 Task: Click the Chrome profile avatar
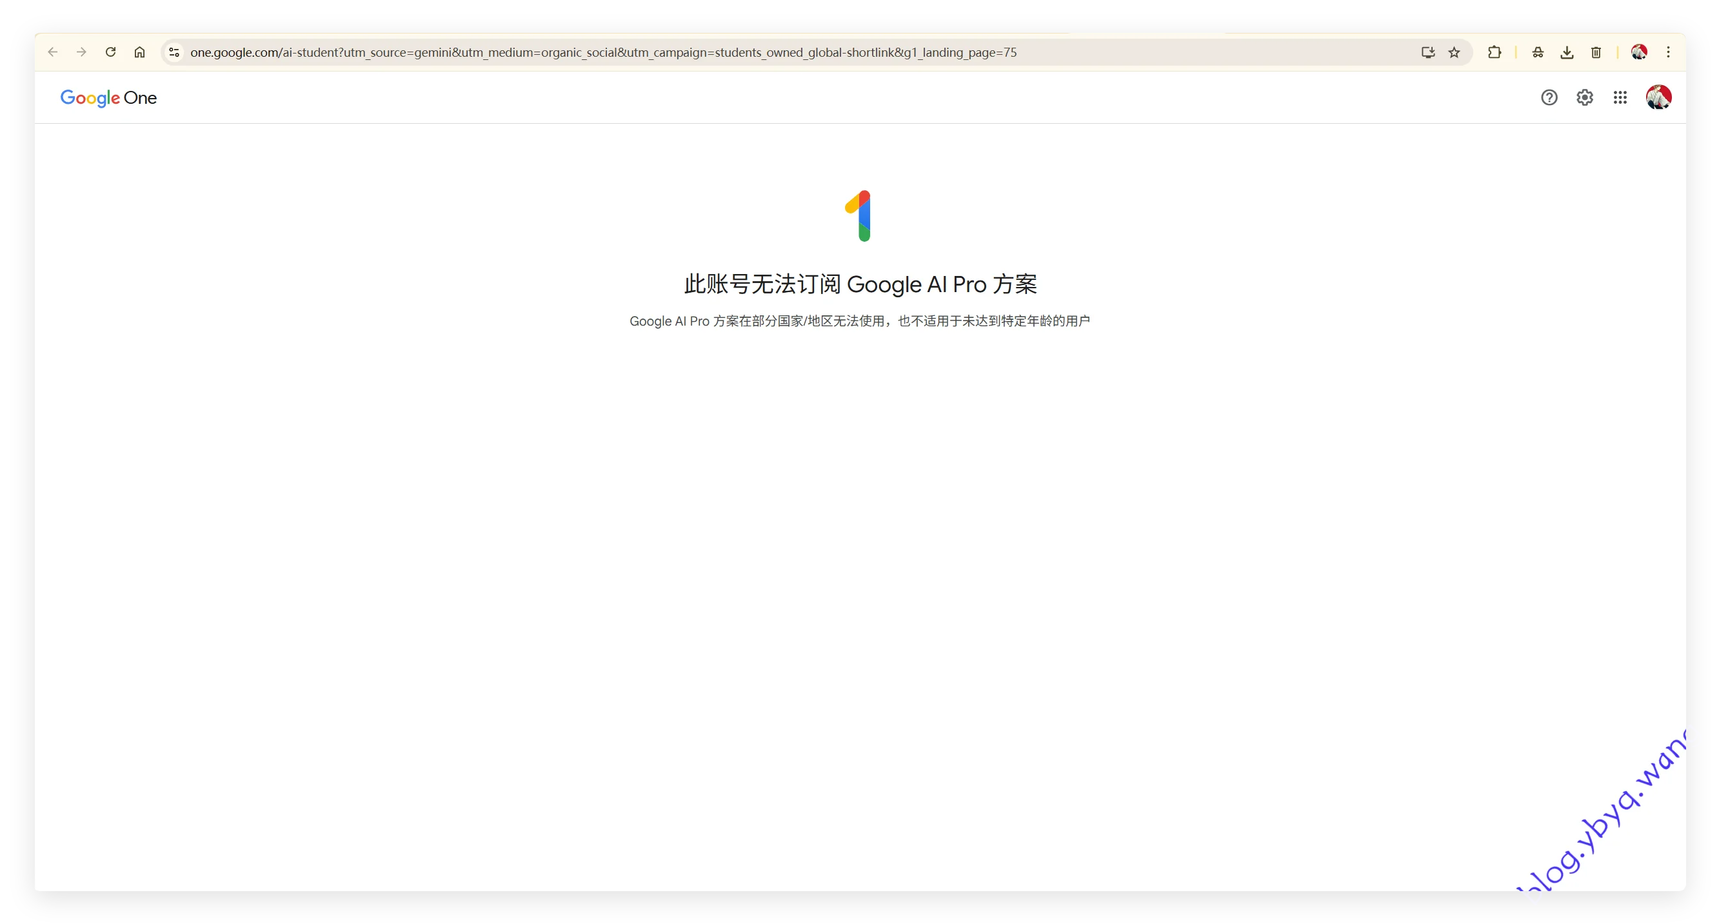[x=1640, y=52]
